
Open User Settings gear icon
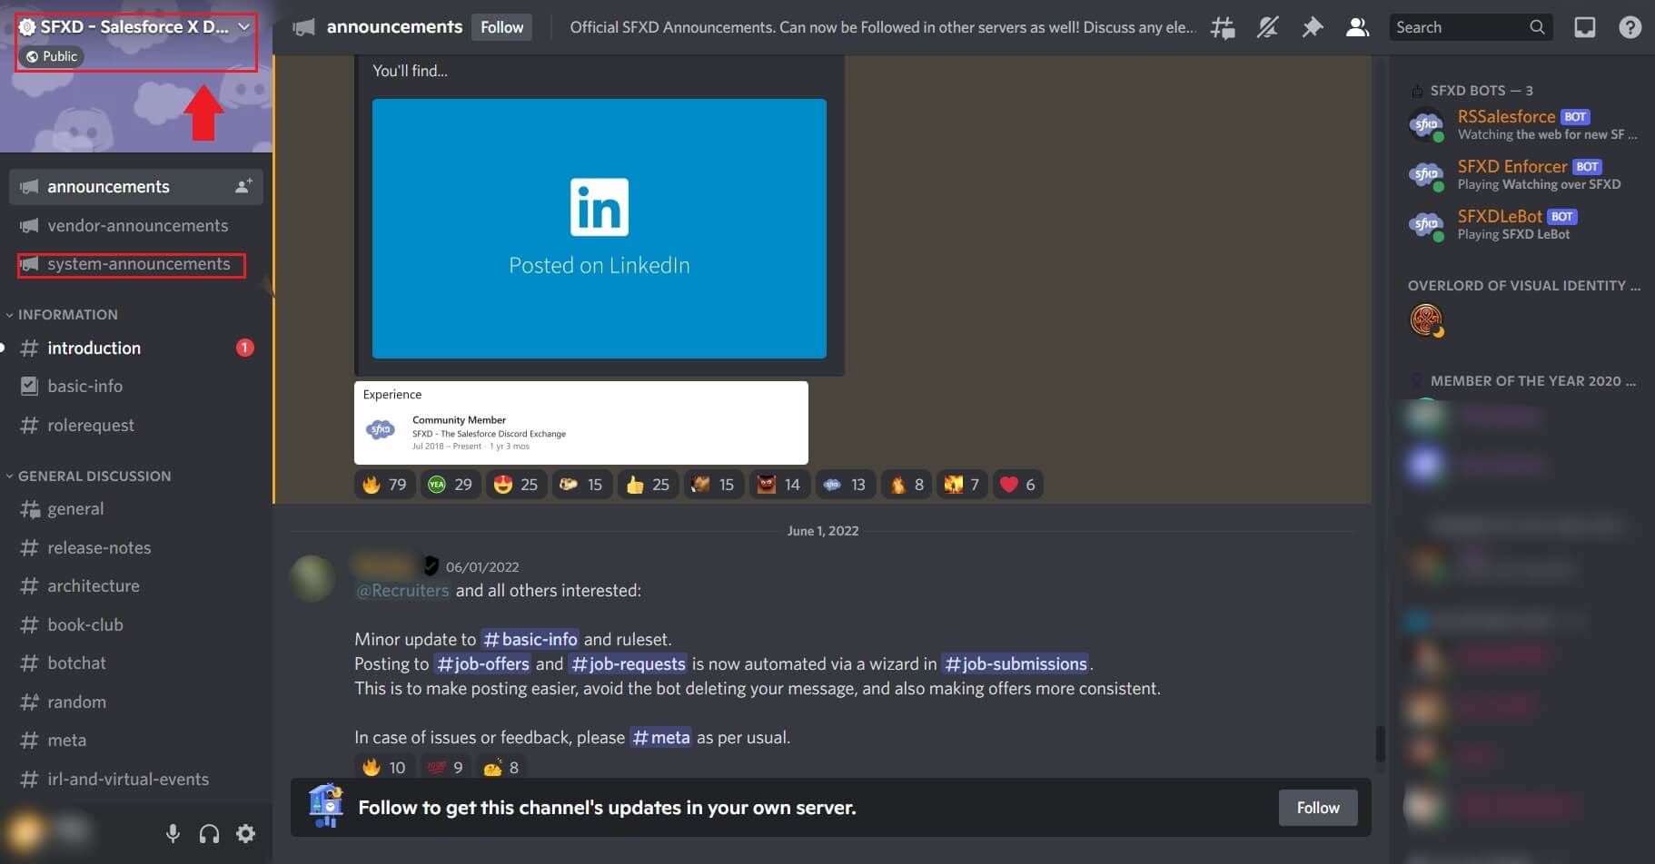[245, 833]
